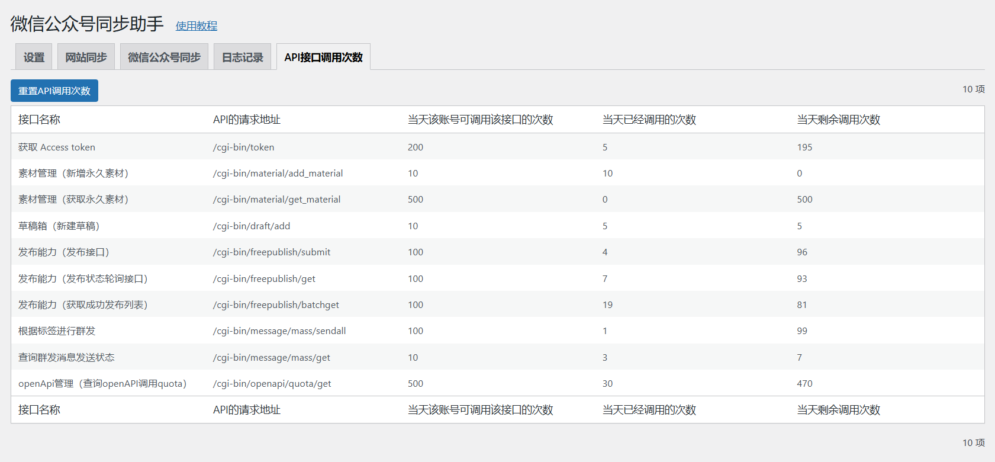This screenshot has width=995, height=462.
Task: Click the 重置API调用次数 button
Action: pyautogui.click(x=54, y=91)
